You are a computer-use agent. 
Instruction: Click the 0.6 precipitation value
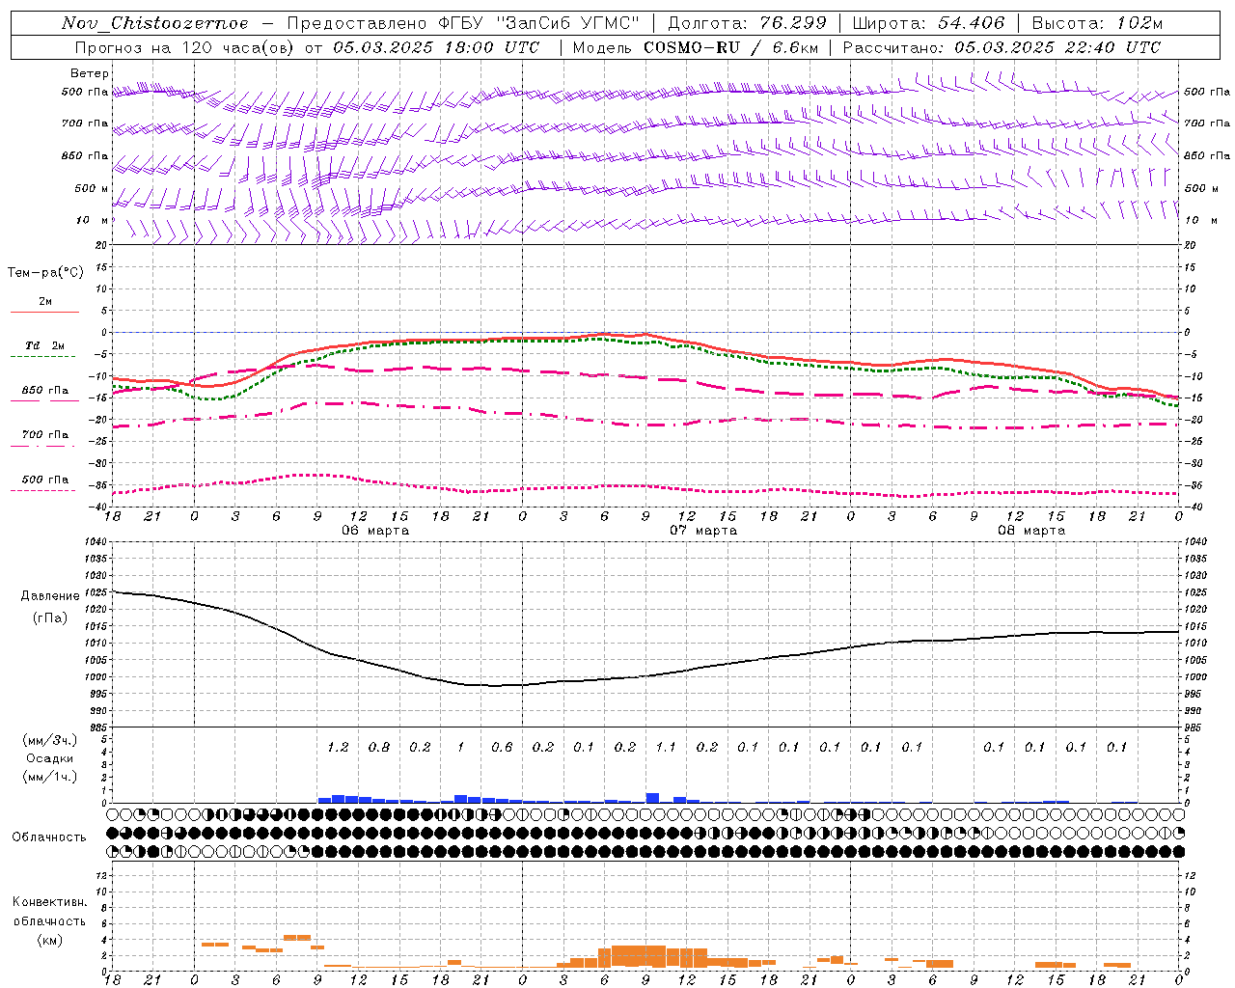tap(502, 747)
